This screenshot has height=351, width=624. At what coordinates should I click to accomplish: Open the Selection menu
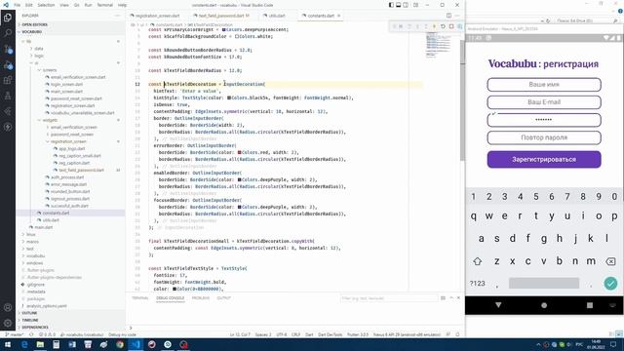click(x=46, y=5)
